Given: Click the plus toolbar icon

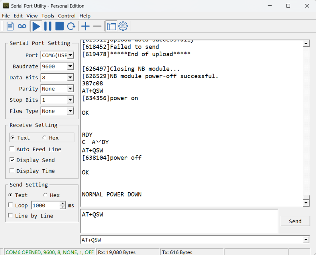Looking at the screenshot, I should coord(85,26).
